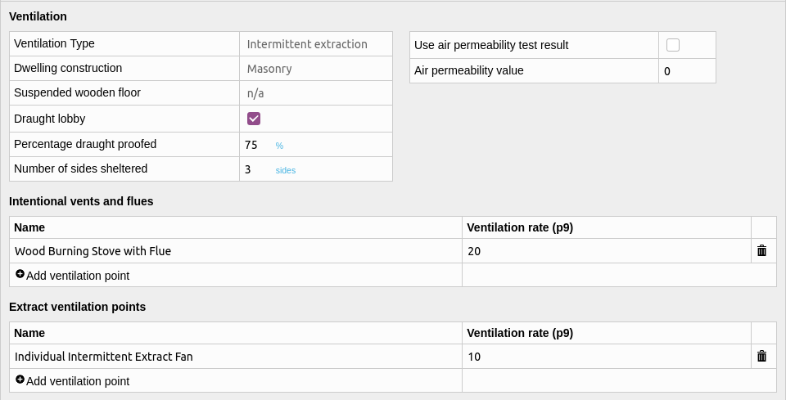Click the Name header in Extract ventilation table
Screen dimensions: 786x400
(29, 333)
